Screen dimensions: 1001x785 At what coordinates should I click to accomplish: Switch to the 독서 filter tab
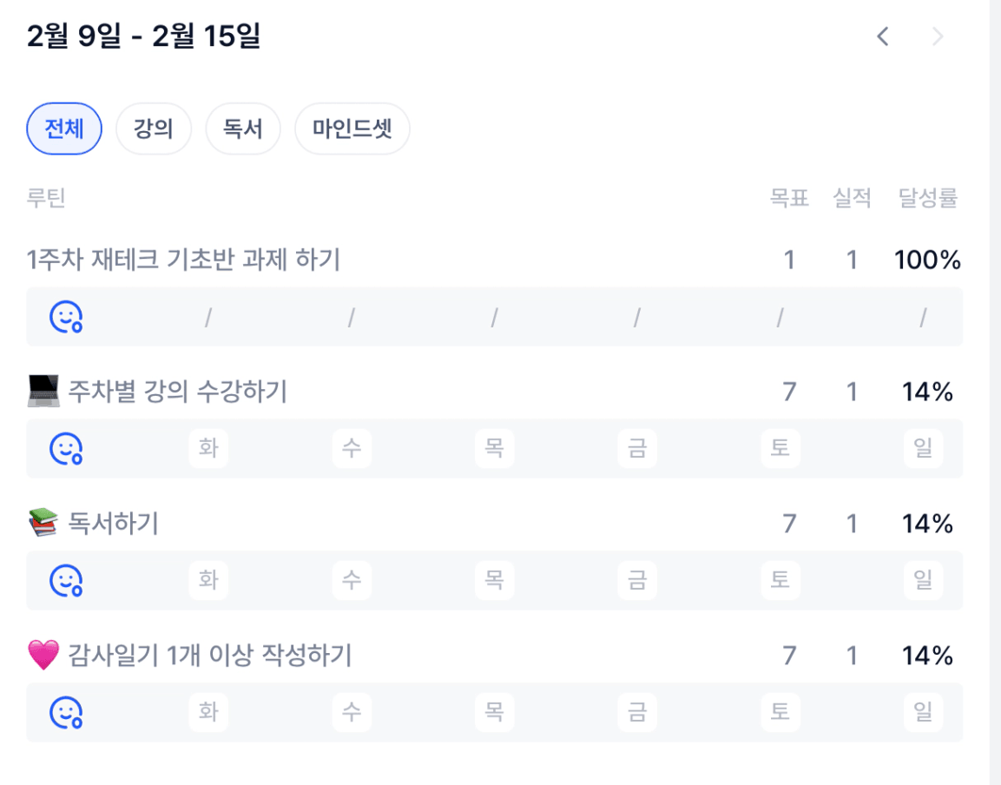[243, 129]
